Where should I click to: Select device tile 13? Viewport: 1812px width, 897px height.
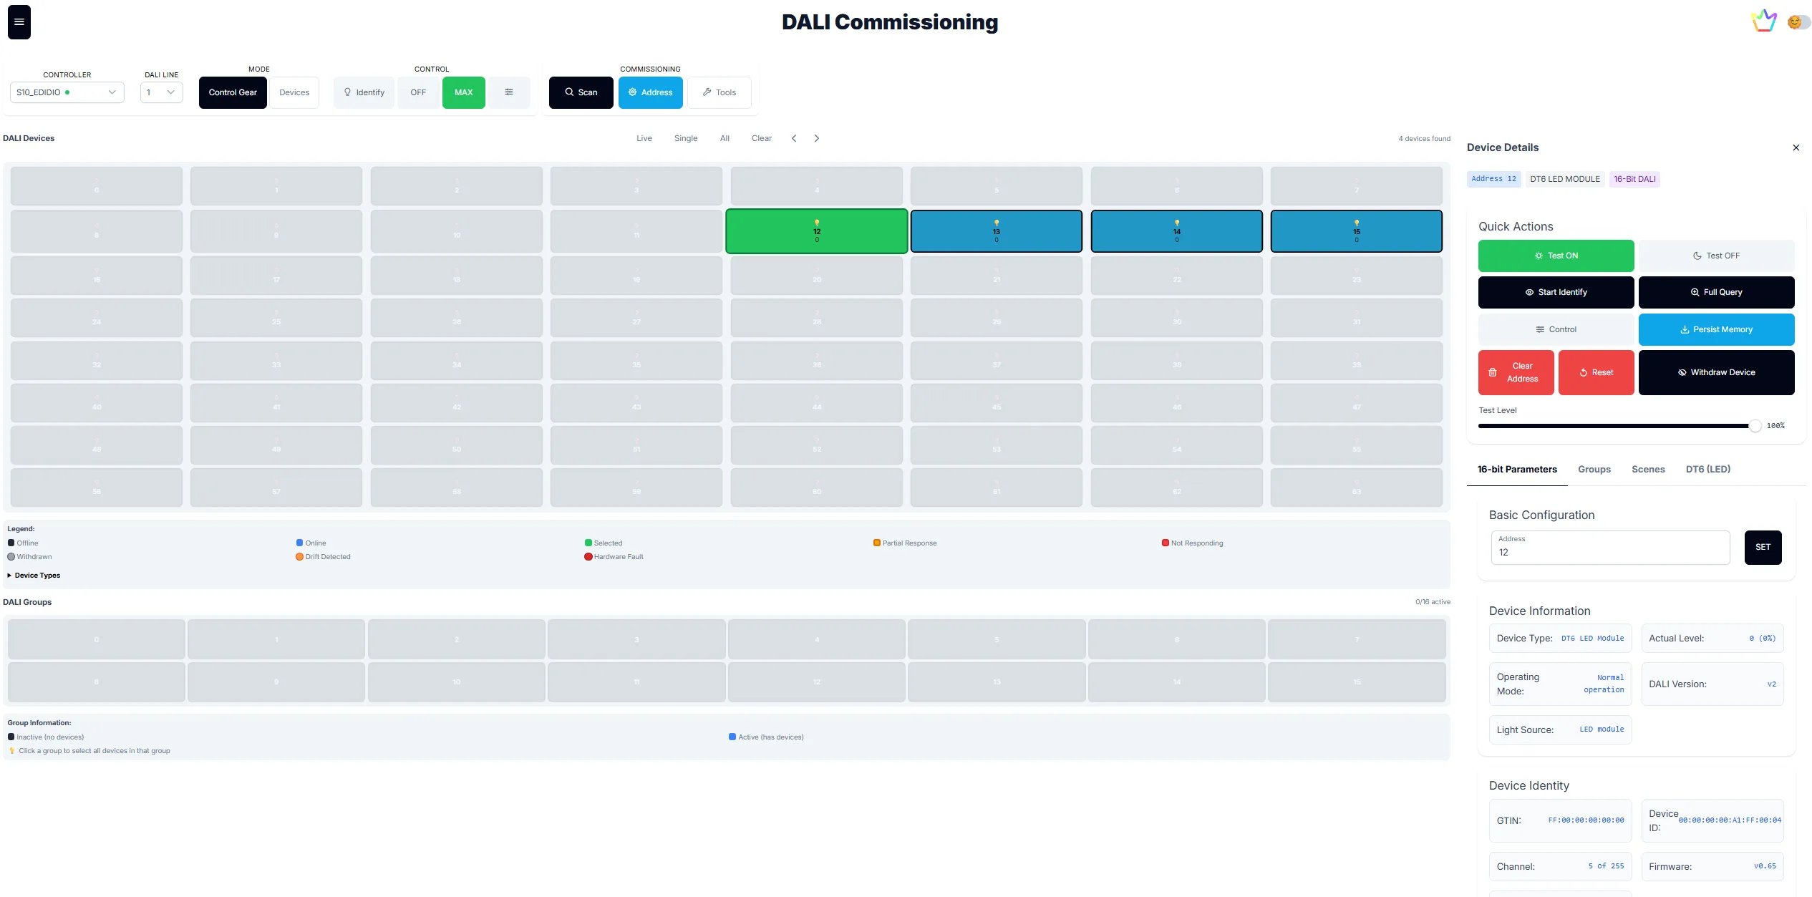click(x=997, y=231)
